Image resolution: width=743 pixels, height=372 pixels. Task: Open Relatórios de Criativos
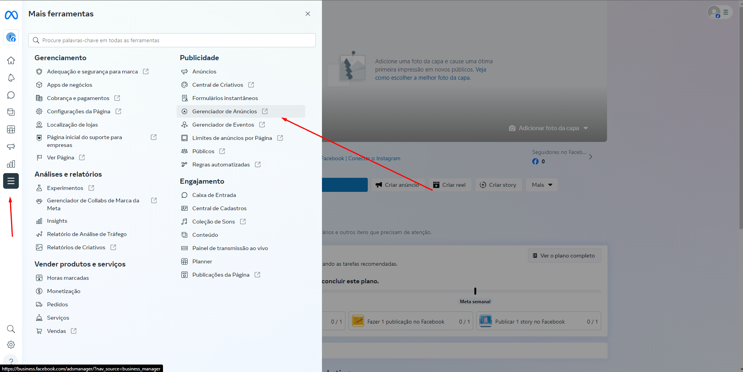pyautogui.click(x=76, y=247)
